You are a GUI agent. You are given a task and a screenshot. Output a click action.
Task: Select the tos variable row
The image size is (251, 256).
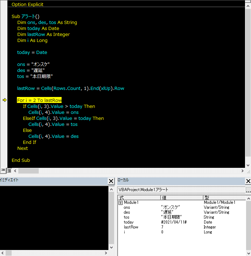[x=182, y=217]
